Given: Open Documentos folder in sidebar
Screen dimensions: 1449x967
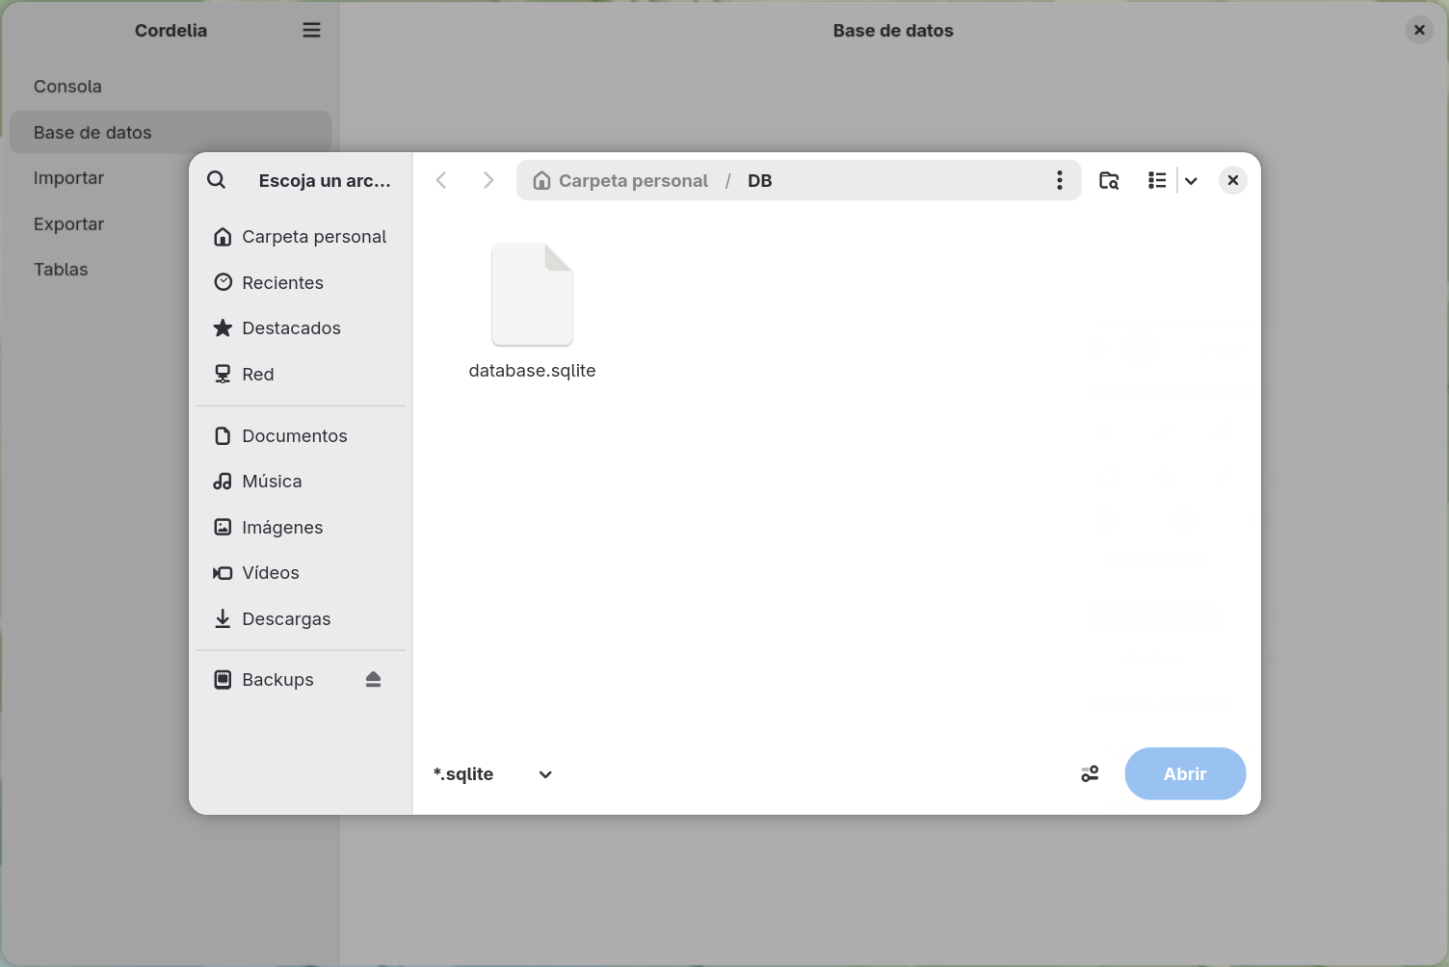Looking at the screenshot, I should coord(301,435).
